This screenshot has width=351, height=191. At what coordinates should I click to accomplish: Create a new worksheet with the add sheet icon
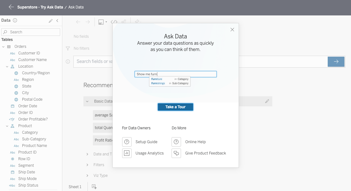(x=94, y=186)
